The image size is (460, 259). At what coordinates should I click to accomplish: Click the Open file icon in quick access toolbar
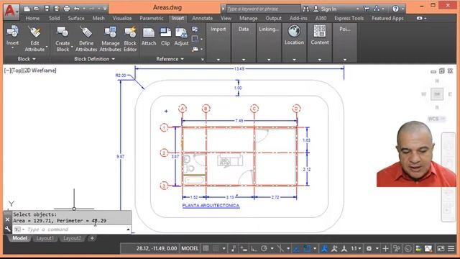pos(37,9)
